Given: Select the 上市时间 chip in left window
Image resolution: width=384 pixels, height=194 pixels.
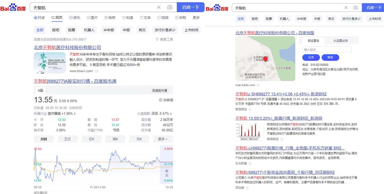Looking at the screenshot, I should coord(191,30).
